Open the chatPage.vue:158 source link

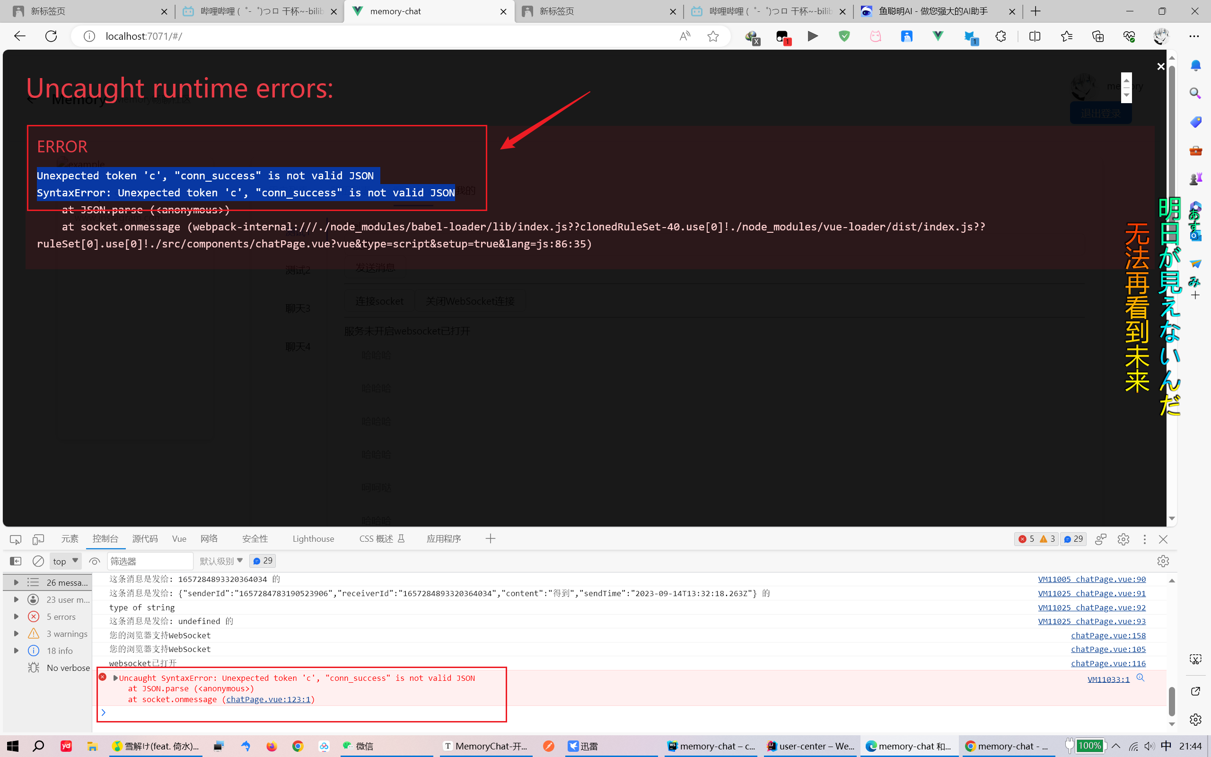1108,635
